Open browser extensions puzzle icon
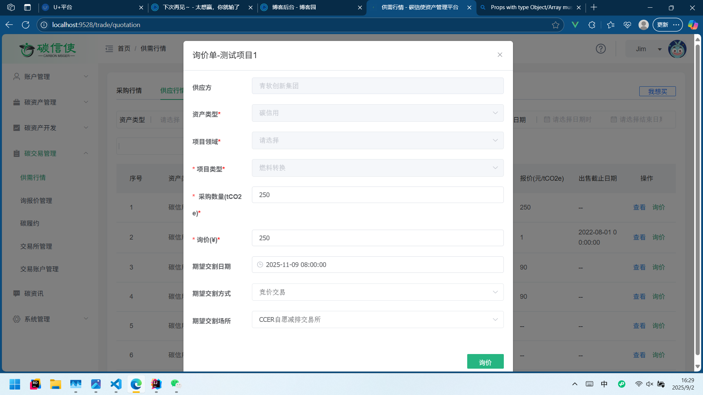 pyautogui.click(x=592, y=25)
